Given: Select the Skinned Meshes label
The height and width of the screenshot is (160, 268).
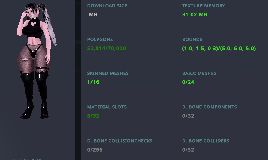Looking at the screenshot, I should coord(108,73).
